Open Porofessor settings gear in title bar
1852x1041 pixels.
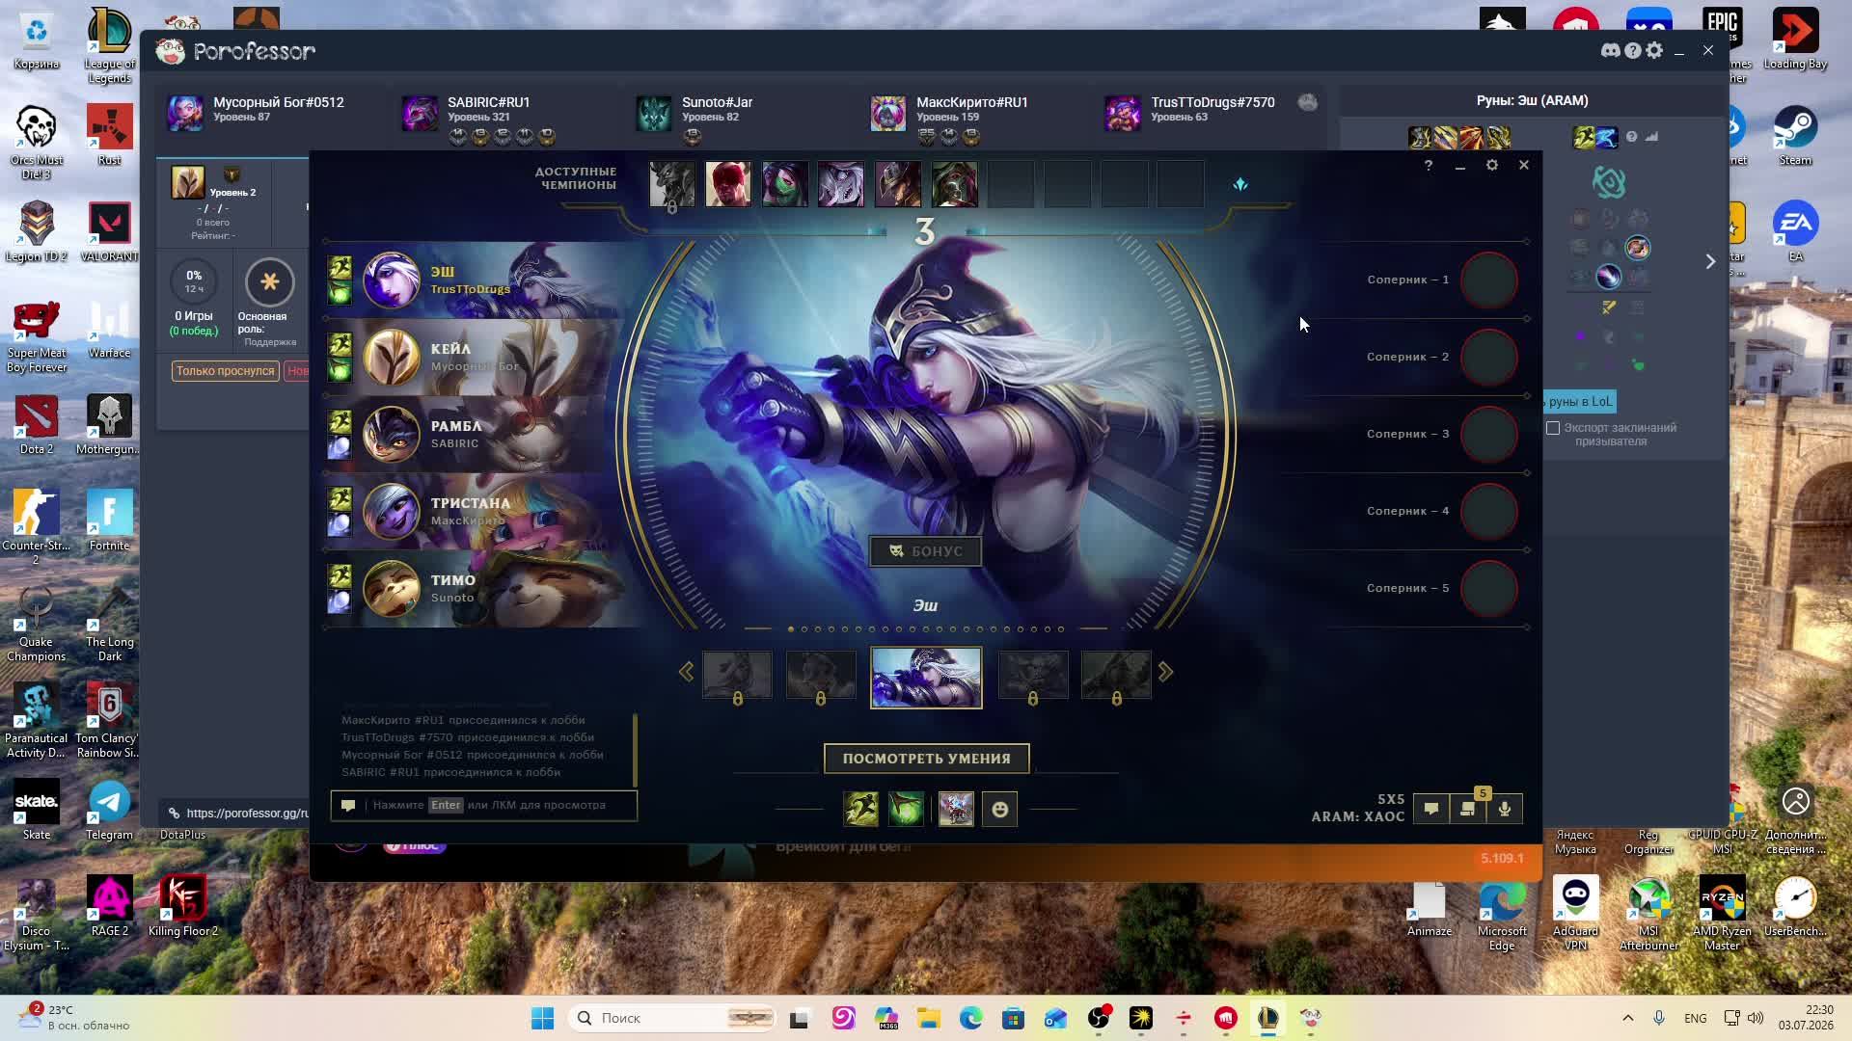coord(1654,51)
